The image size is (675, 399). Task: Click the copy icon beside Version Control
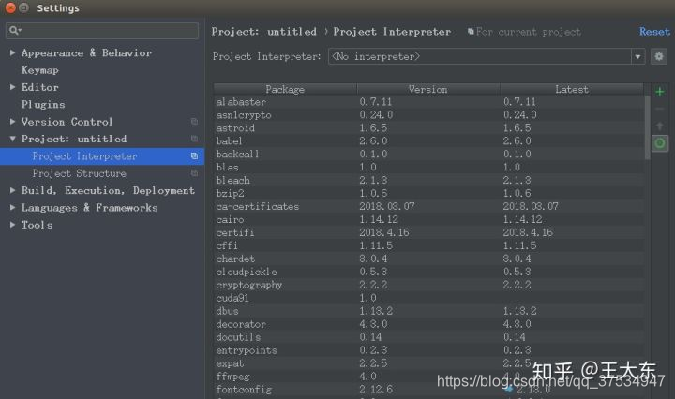coord(195,122)
